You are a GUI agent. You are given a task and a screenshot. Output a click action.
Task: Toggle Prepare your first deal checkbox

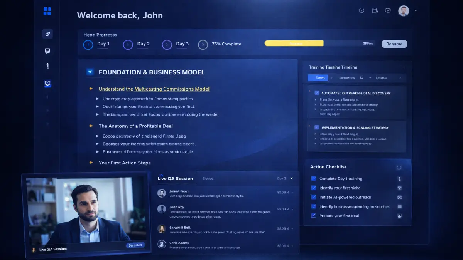coord(314,216)
